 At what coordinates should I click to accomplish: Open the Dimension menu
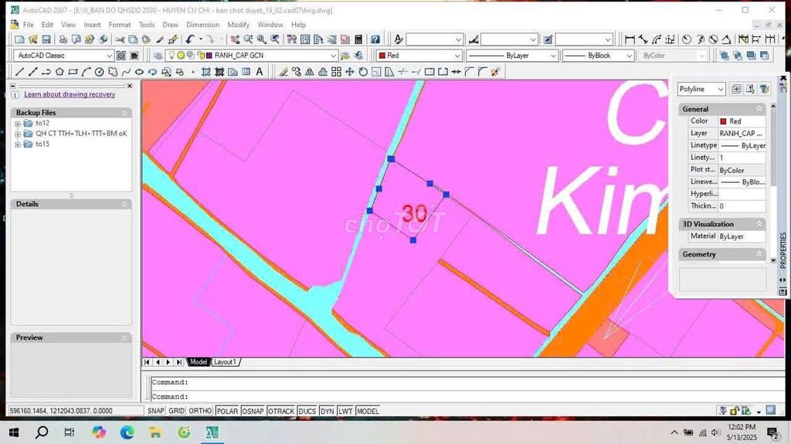click(202, 25)
